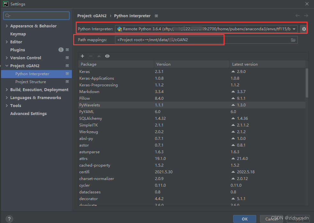The height and width of the screenshot is (223, 314).
Task: Expand the Tools section
Action: (x=7, y=106)
